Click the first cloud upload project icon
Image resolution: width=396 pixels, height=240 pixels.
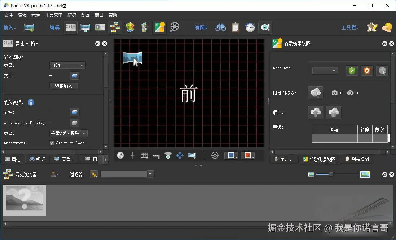click(316, 112)
